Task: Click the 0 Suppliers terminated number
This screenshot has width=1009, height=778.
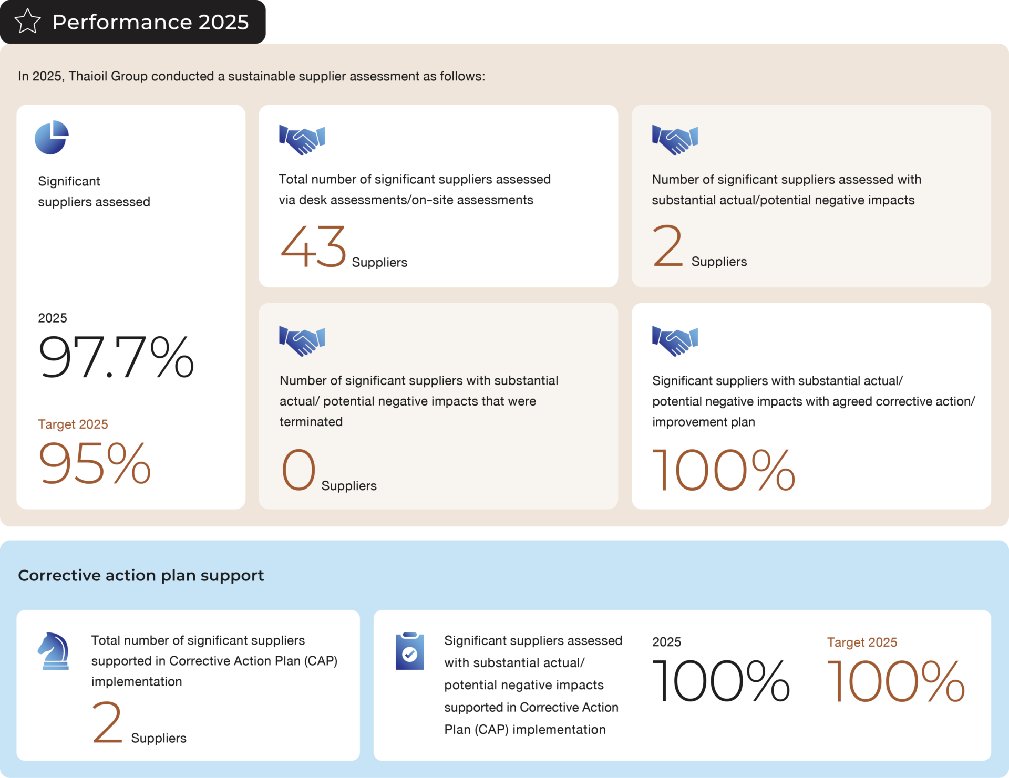Action: tap(298, 470)
